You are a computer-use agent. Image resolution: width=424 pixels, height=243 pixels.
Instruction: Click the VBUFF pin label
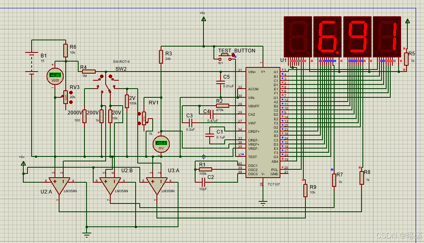tap(254, 106)
